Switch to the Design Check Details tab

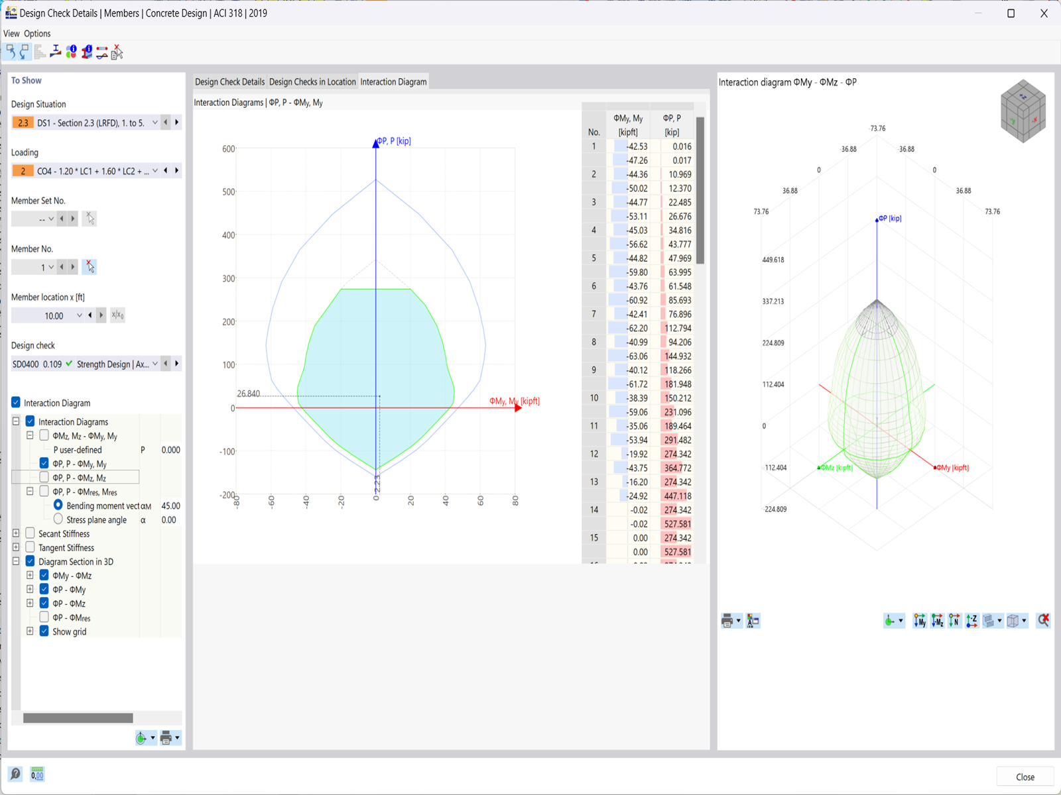(229, 81)
